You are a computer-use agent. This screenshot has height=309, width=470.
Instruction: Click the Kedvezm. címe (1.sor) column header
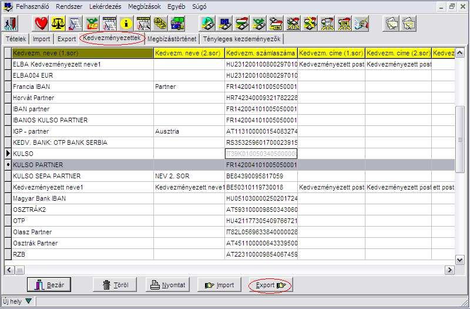click(331, 53)
